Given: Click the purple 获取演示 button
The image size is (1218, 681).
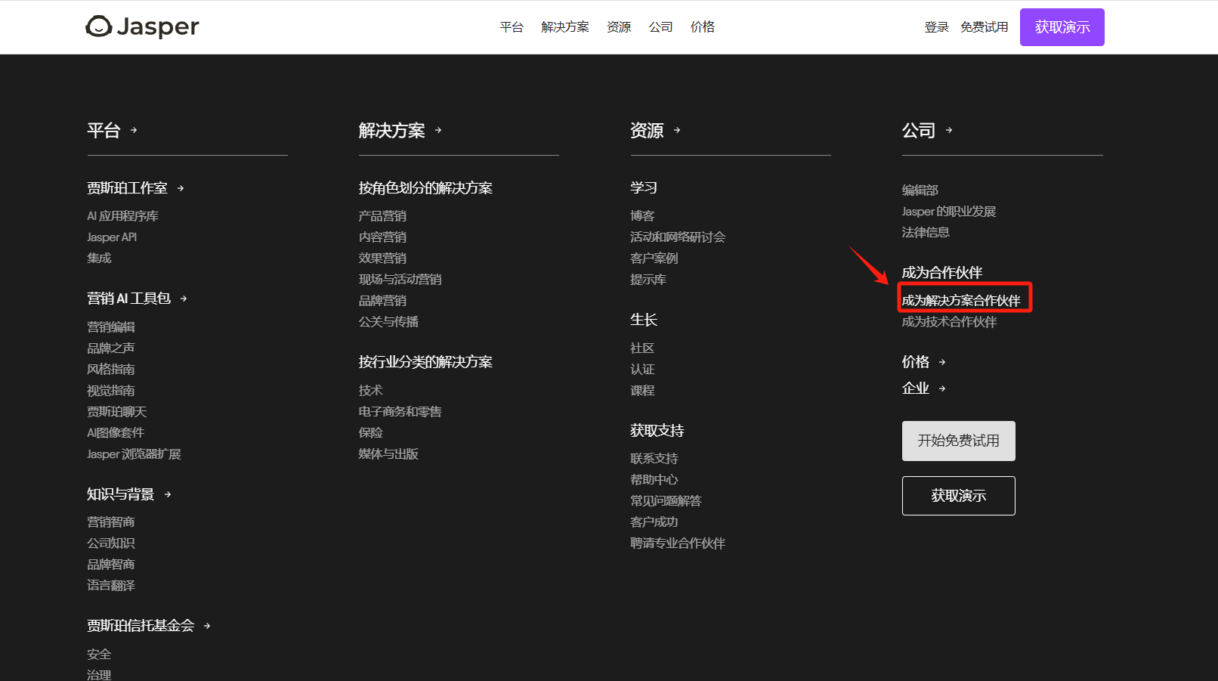Looking at the screenshot, I should 1062,27.
